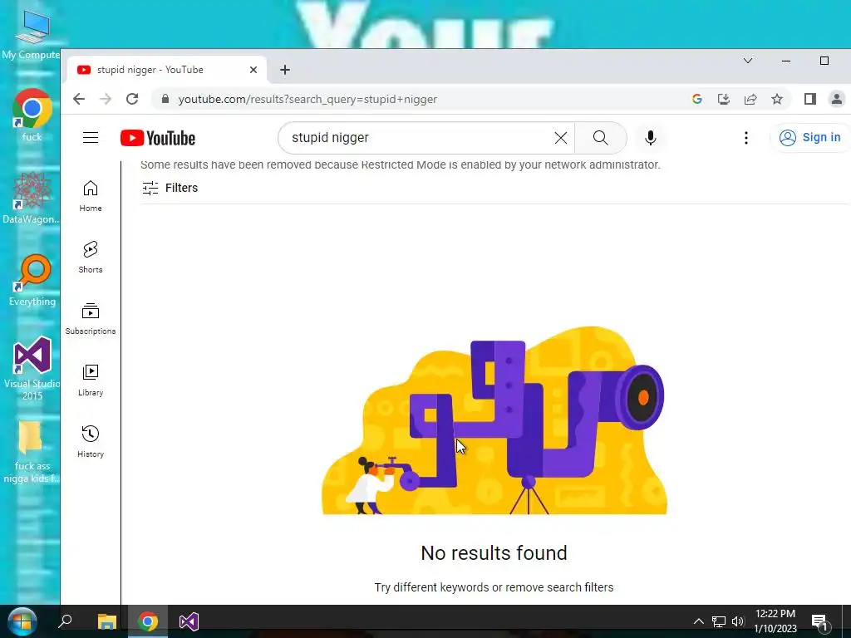Viewport: 851px width, 638px height.
Task: Show hidden tray icons chevron
Action: (699, 621)
